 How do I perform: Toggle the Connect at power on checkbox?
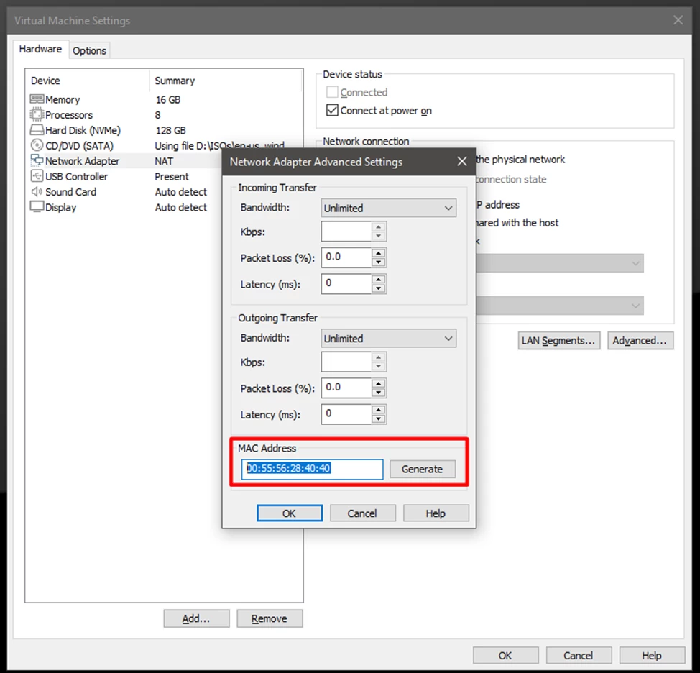[332, 111]
